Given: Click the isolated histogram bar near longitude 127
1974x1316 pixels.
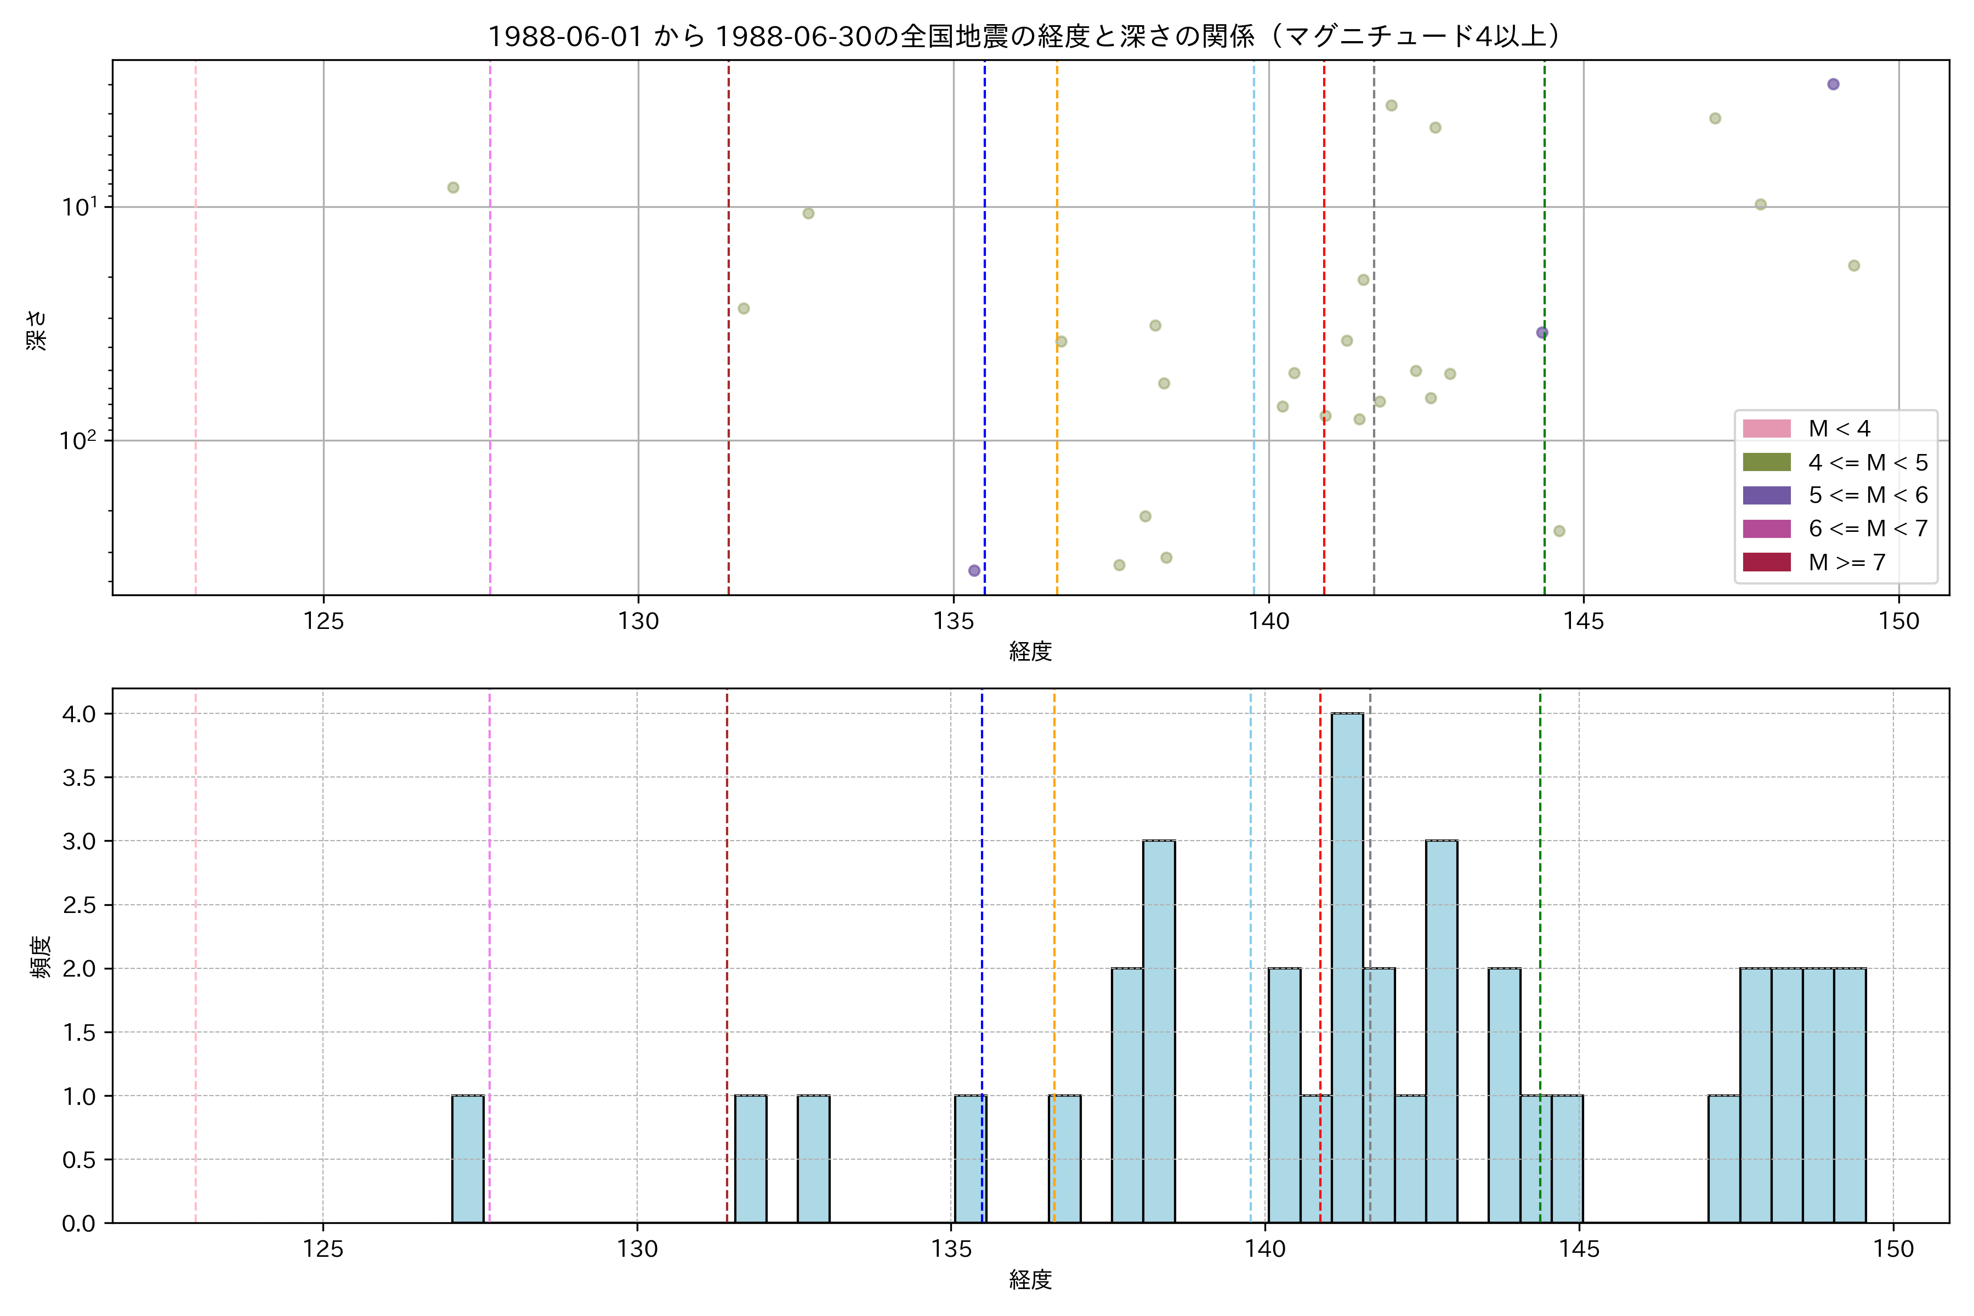Looking at the screenshot, I should click(x=468, y=1159).
